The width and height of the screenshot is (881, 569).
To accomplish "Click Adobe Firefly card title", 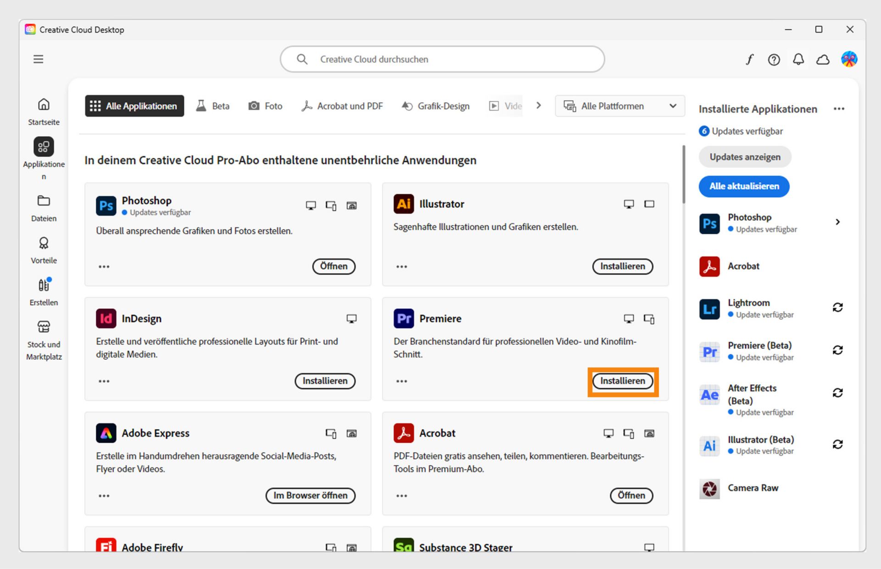I will [x=152, y=547].
